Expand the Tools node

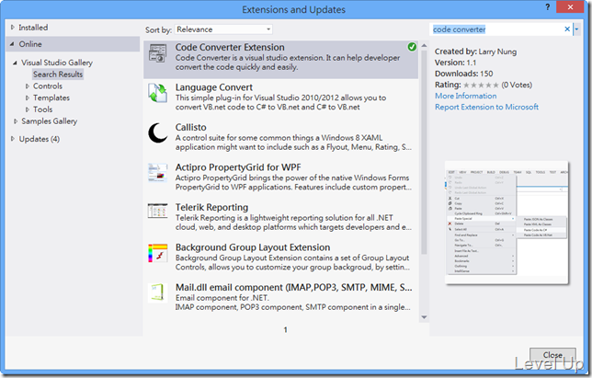(x=28, y=109)
